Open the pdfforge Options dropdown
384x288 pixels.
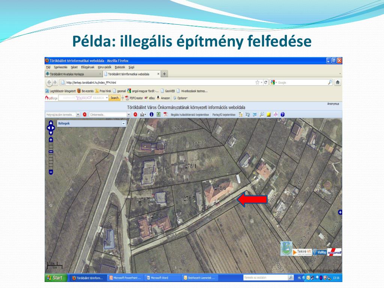[180, 98]
